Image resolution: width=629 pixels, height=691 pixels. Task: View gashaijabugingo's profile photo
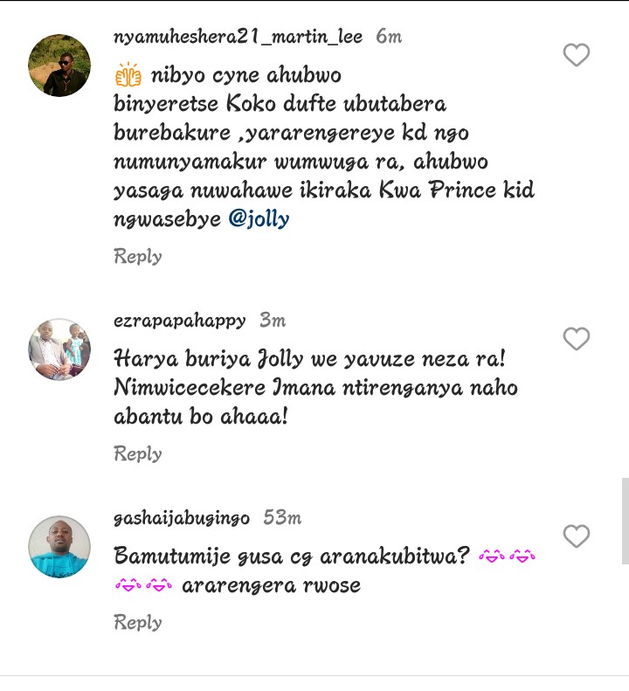pyautogui.click(x=59, y=547)
